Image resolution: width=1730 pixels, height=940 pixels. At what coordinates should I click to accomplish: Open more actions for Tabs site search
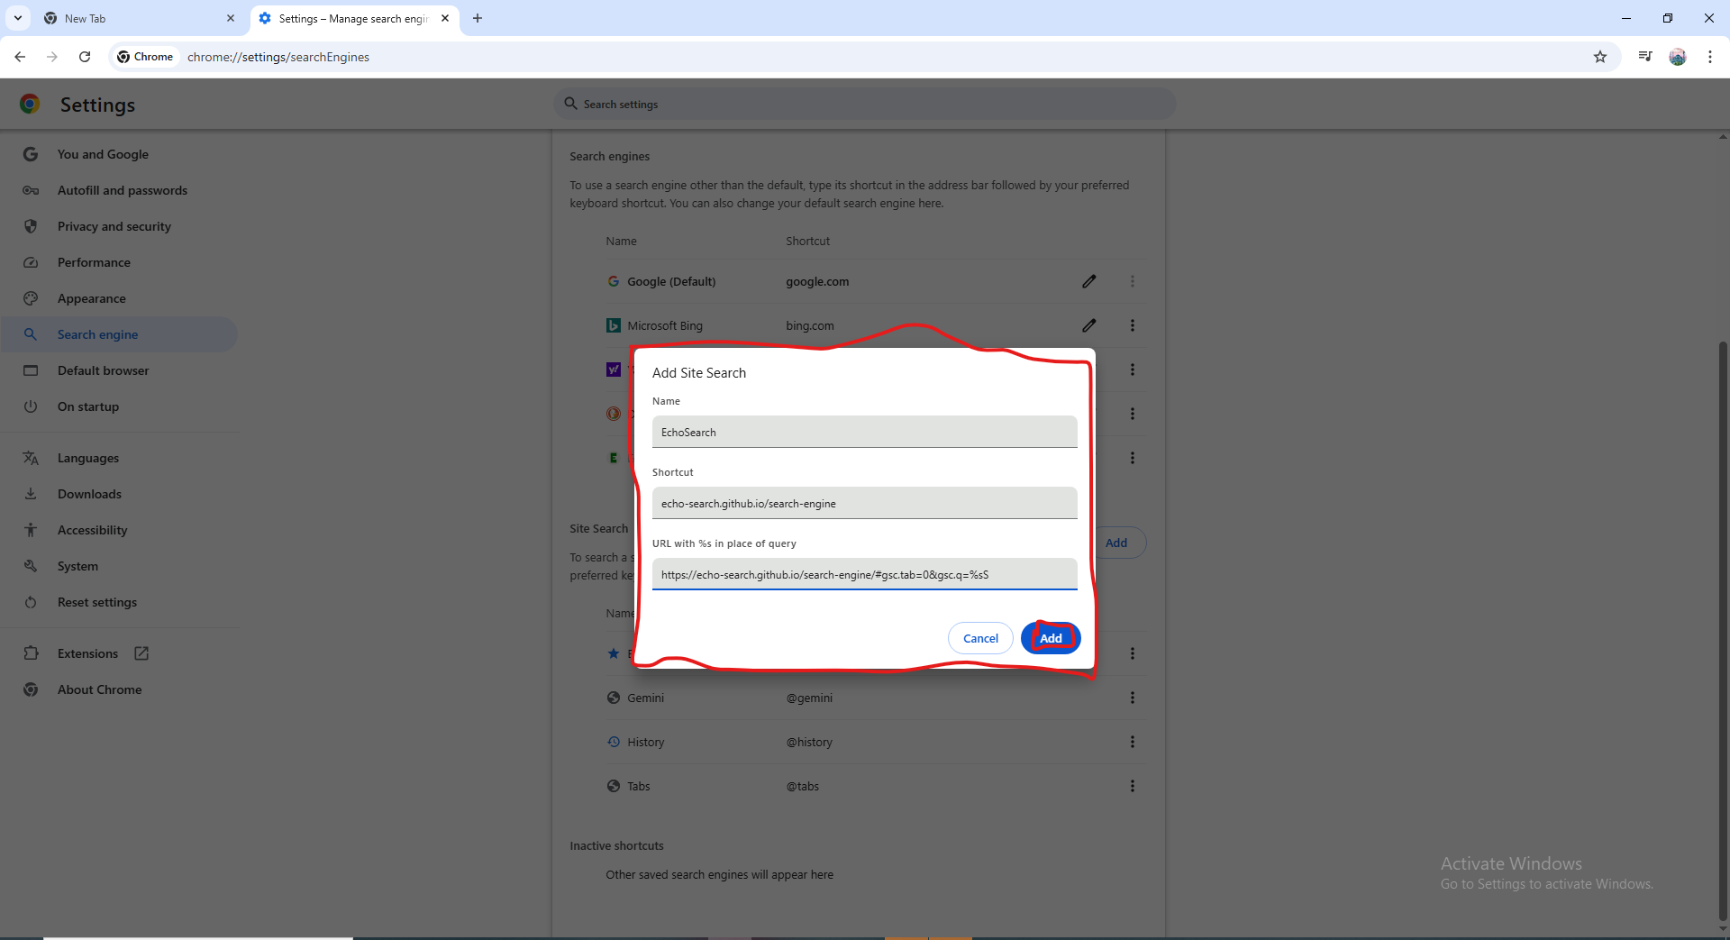(x=1132, y=786)
